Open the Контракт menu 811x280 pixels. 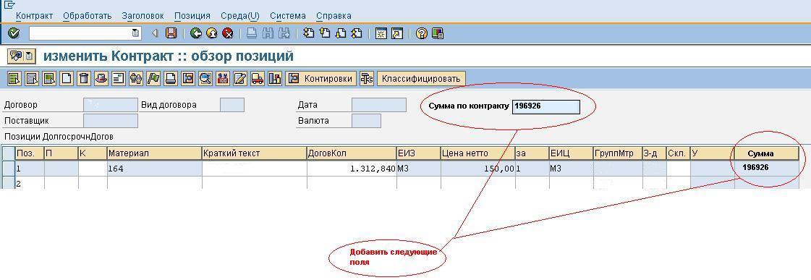pyautogui.click(x=34, y=16)
